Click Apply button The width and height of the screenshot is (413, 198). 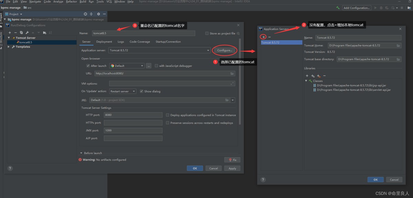(x=232, y=168)
